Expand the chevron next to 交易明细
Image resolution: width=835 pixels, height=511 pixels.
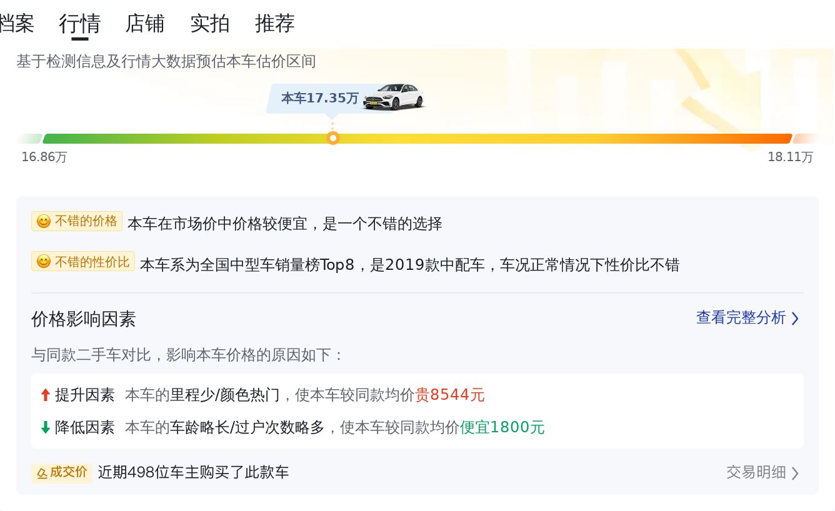pyautogui.click(x=795, y=473)
